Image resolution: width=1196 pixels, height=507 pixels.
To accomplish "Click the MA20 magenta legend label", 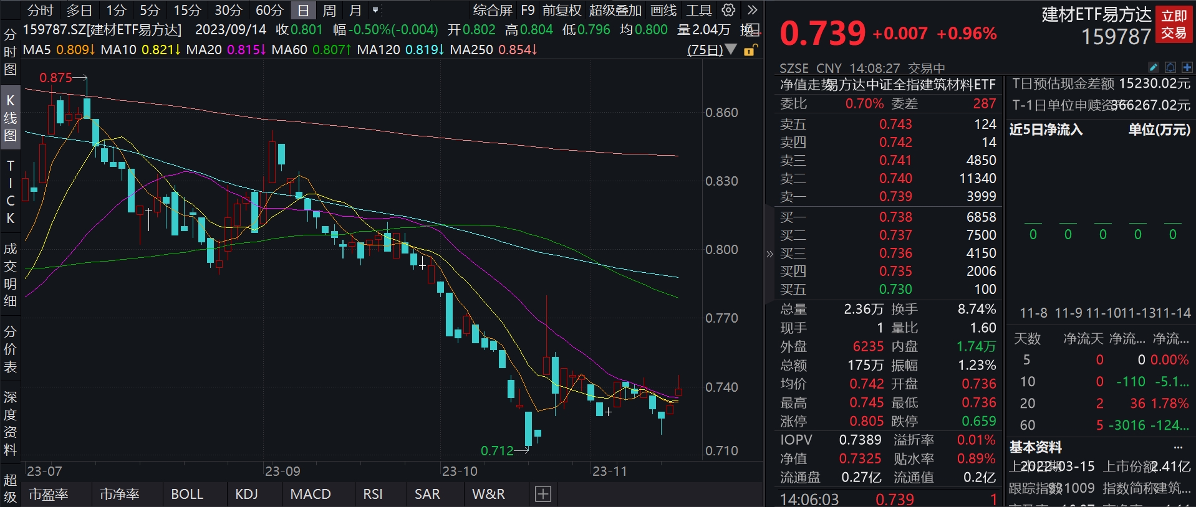I will pos(204,49).
